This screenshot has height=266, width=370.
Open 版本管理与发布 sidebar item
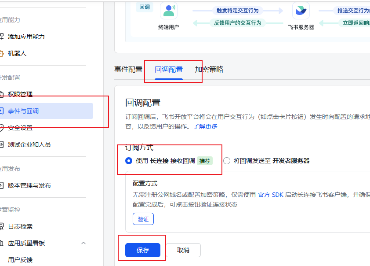click(29, 185)
